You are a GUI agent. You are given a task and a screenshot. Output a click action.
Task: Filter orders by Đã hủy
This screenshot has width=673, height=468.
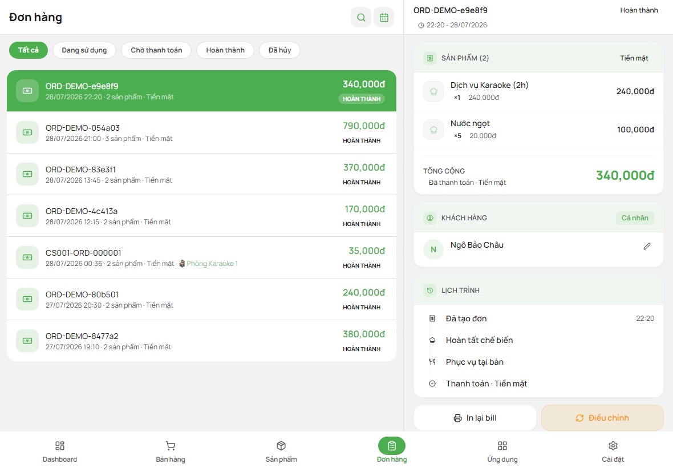click(280, 50)
